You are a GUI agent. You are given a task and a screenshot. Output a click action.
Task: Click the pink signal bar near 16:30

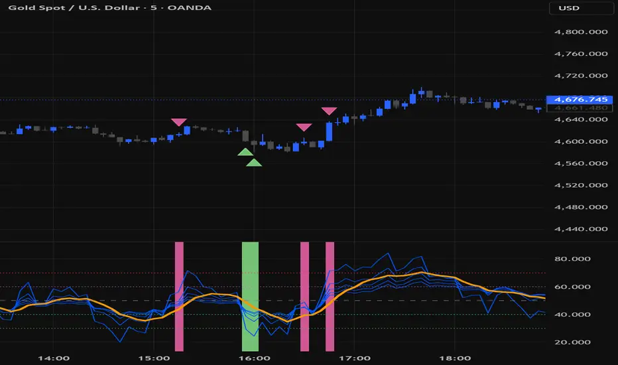pyautogui.click(x=304, y=297)
